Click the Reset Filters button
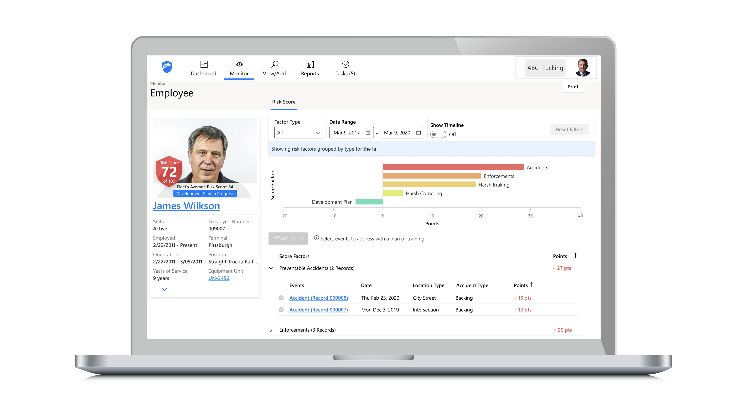Viewport: 748px width, 420px height. [569, 129]
